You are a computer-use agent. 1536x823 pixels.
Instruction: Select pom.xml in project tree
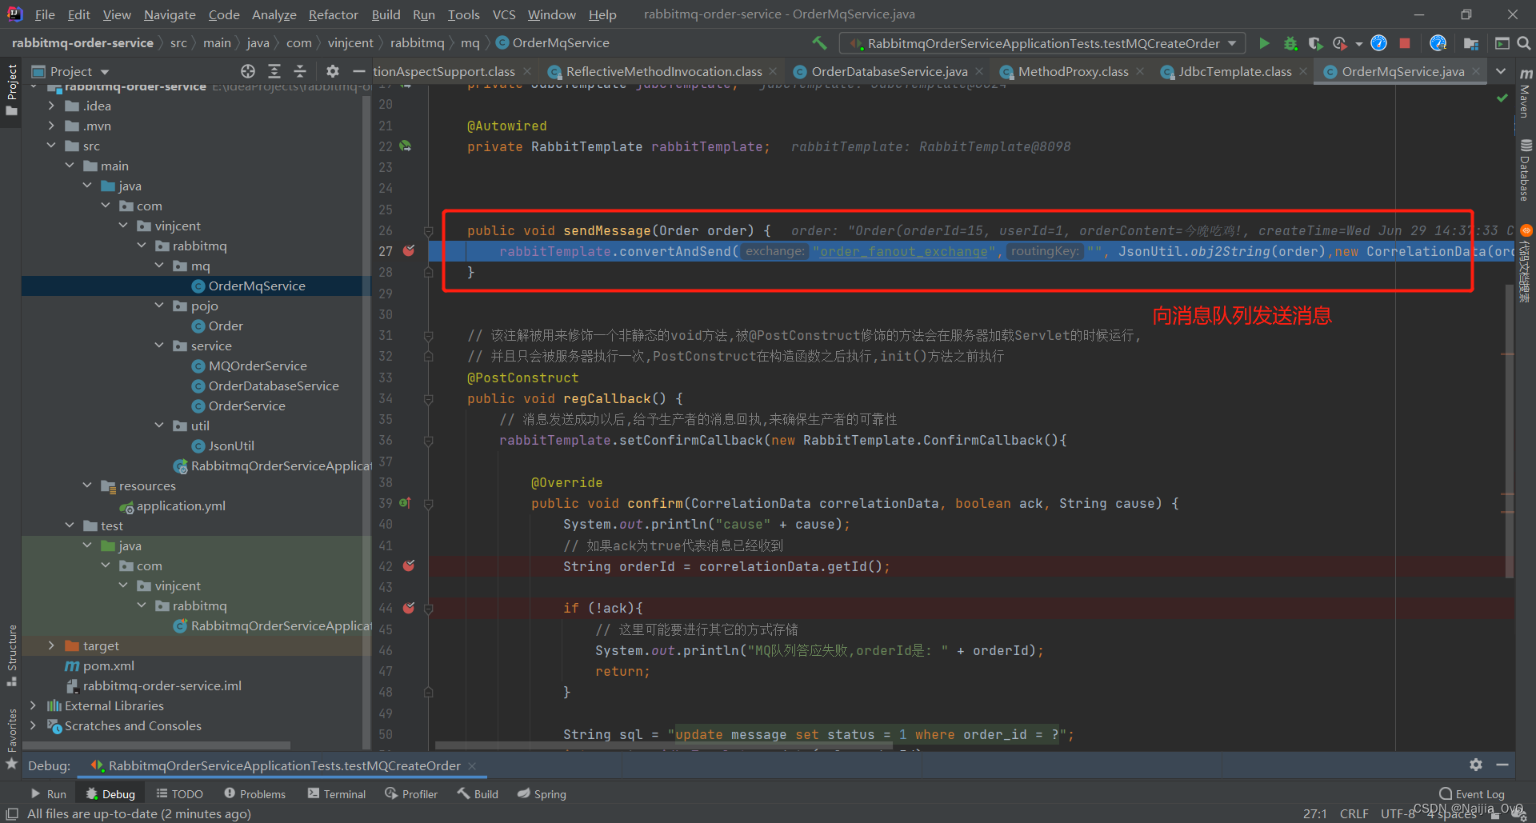pos(108,665)
